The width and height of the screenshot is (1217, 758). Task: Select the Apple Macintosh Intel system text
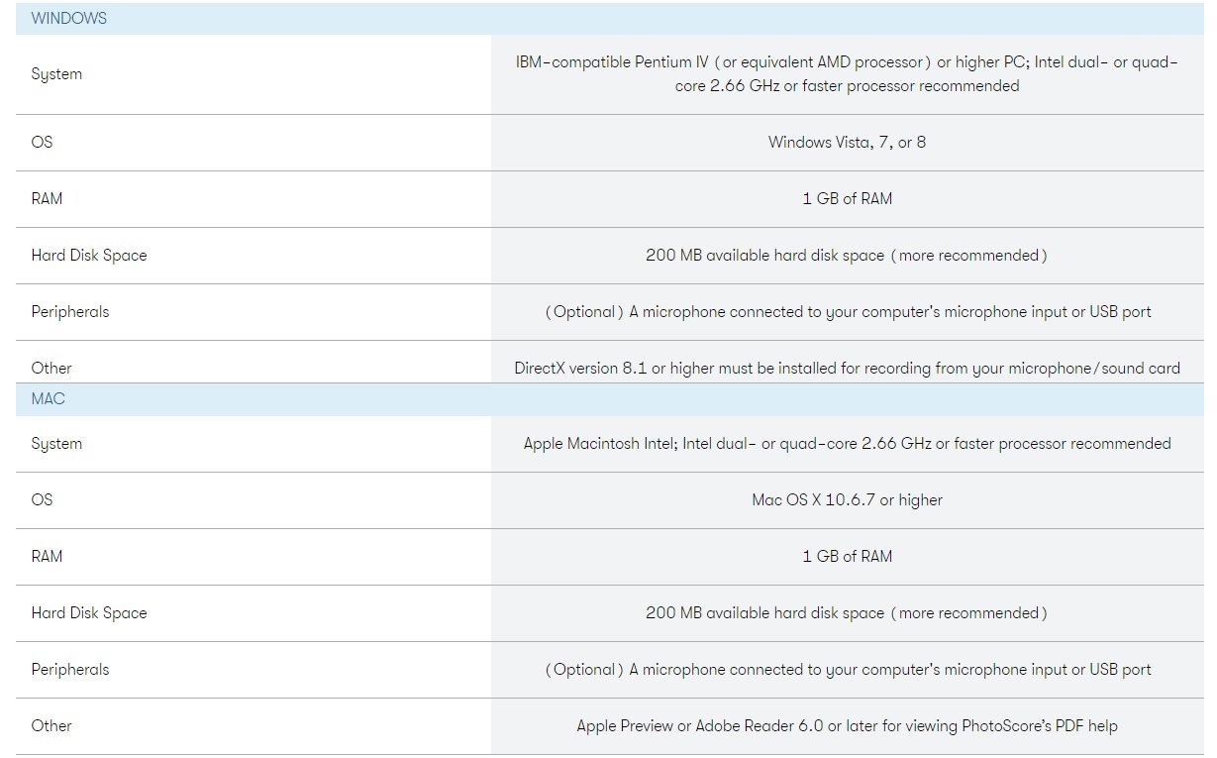click(847, 444)
